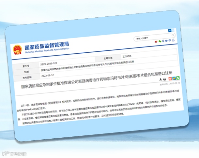This screenshot has width=199, height=158.
Task: Click the paragraph starting with 国家药监局要求
Action: 73,119
